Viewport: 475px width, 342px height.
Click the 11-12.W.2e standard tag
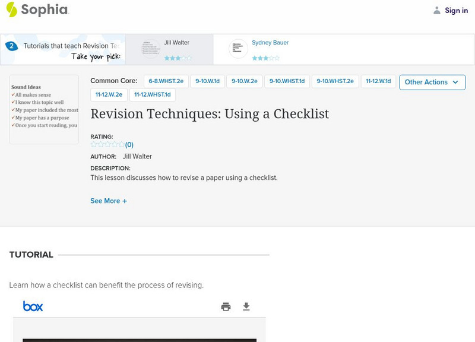[x=109, y=94]
